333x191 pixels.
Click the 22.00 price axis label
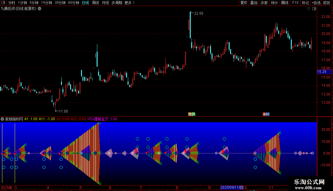(x=326, y=17)
